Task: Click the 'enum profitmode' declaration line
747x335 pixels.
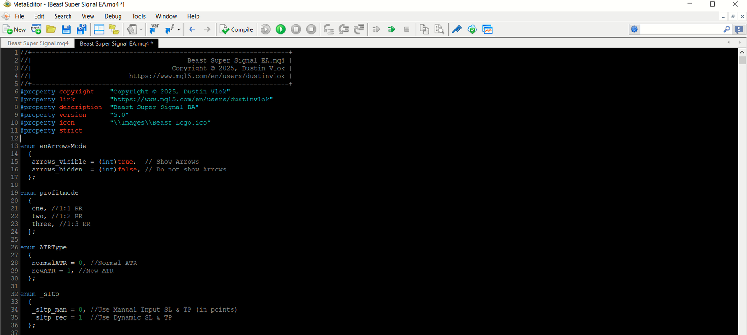Action: pyautogui.click(x=49, y=193)
